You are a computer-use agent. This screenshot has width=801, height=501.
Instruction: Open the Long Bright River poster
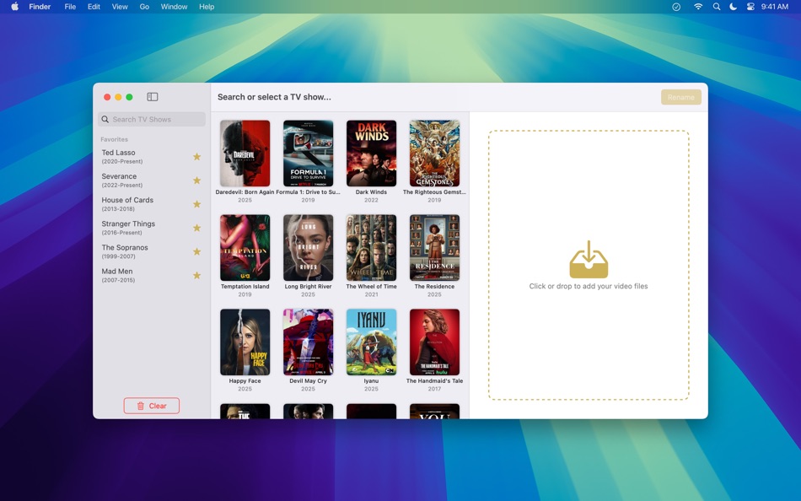pyautogui.click(x=308, y=248)
